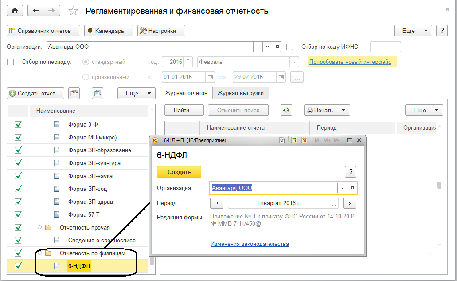The width and height of the screenshot is (457, 281).
Task: Go to previous period in dialog
Action: (217, 203)
